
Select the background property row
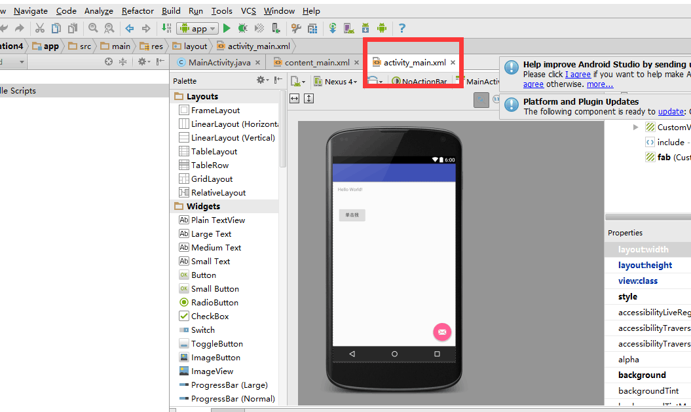(648, 375)
